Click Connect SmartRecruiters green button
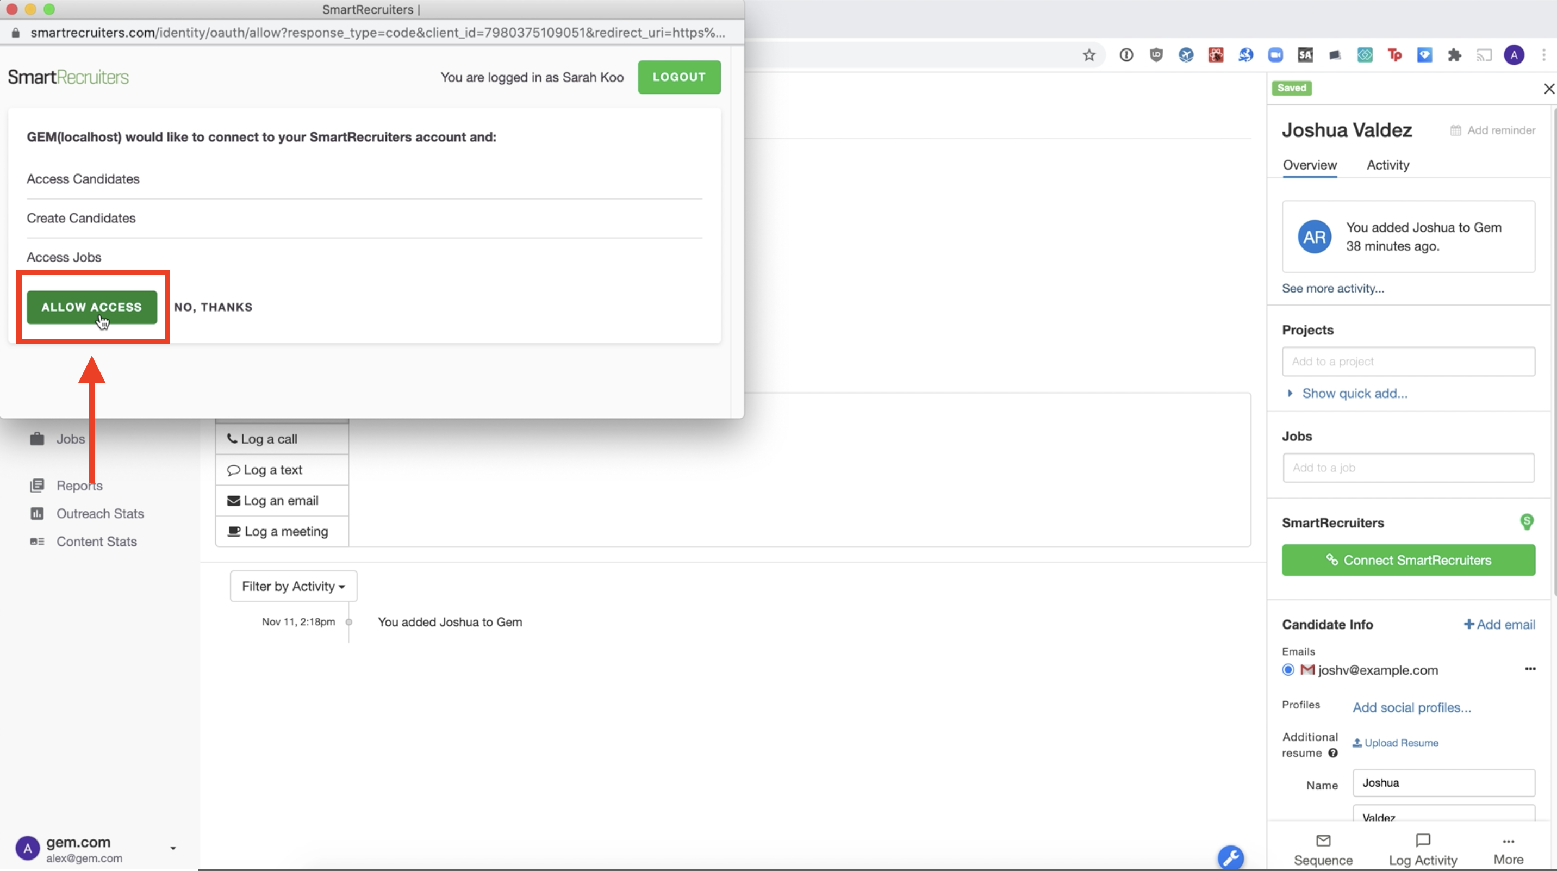 (x=1408, y=561)
